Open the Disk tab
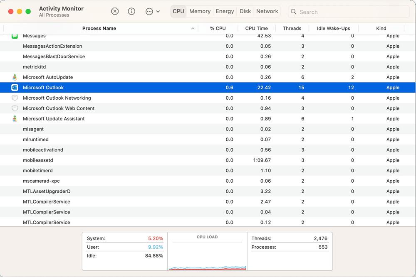The height and width of the screenshot is (277, 416). 245,11
